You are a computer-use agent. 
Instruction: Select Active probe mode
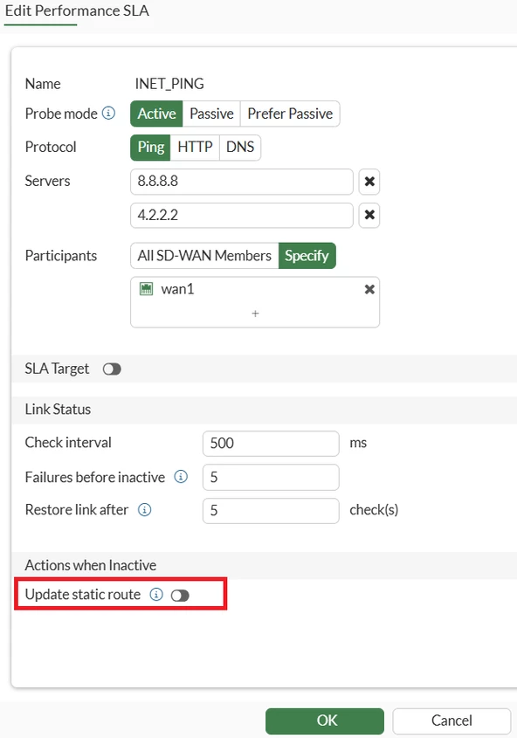pyautogui.click(x=156, y=114)
